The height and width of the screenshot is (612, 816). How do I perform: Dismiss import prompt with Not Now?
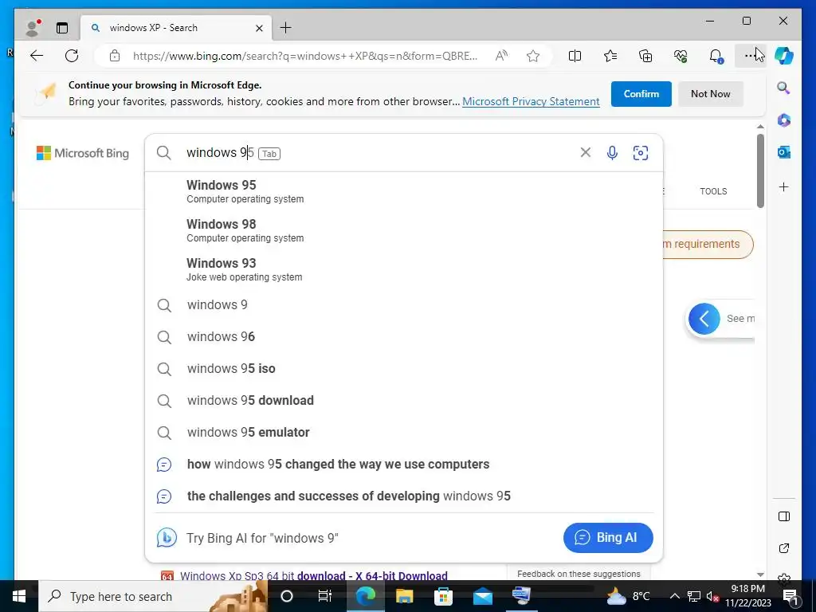[710, 94]
